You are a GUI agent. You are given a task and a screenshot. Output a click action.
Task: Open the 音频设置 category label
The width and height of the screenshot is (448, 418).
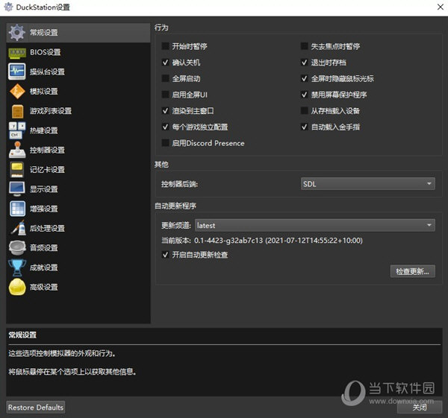click(44, 248)
